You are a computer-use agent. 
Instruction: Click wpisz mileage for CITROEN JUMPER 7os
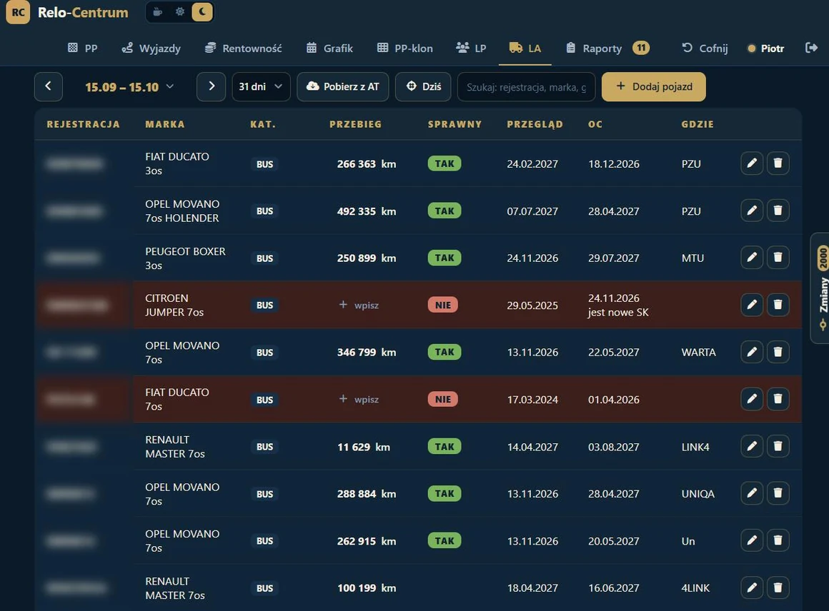tap(359, 305)
